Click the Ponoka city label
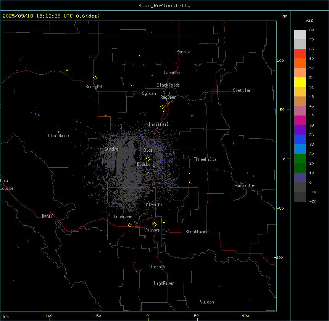Image resolution: width=329 pixels, height=321 pixels. 183,52
